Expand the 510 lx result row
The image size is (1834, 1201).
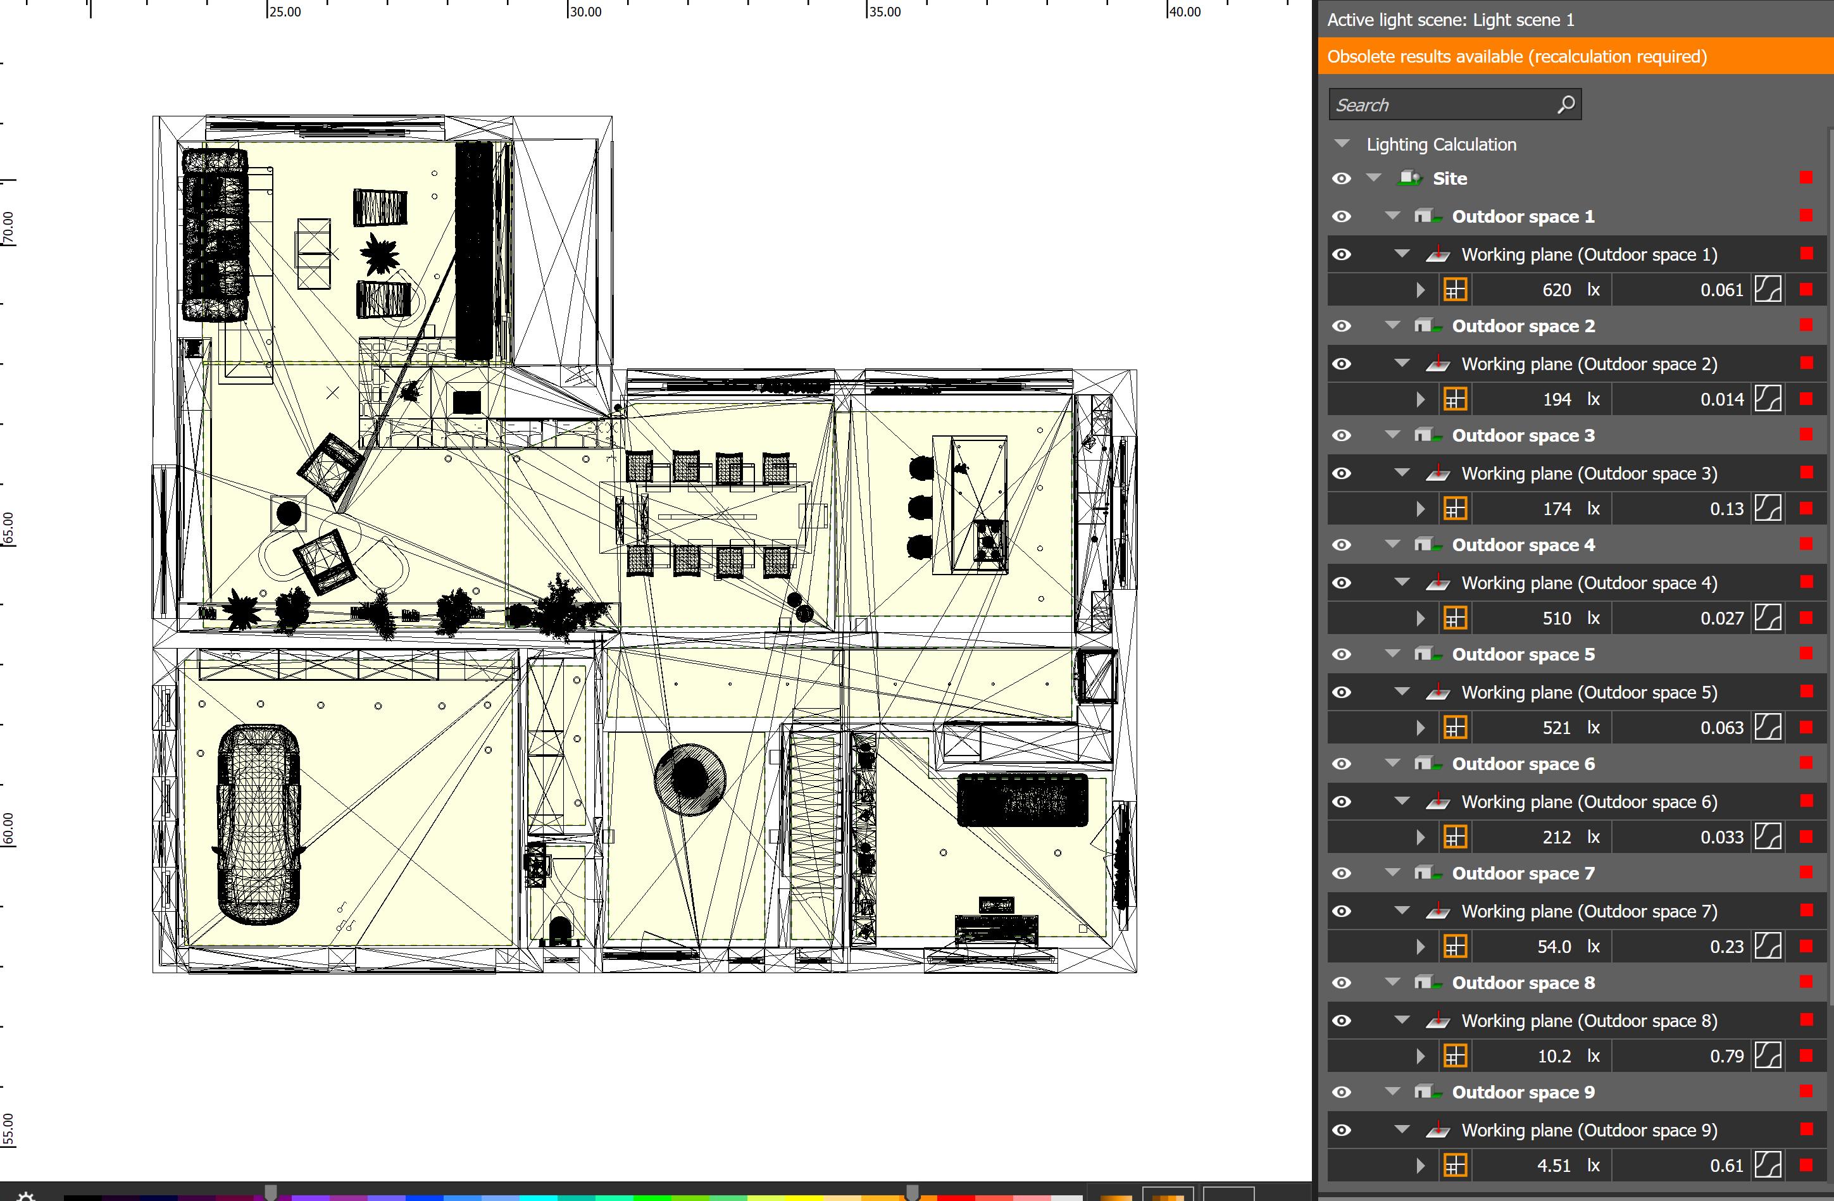[x=1420, y=619]
